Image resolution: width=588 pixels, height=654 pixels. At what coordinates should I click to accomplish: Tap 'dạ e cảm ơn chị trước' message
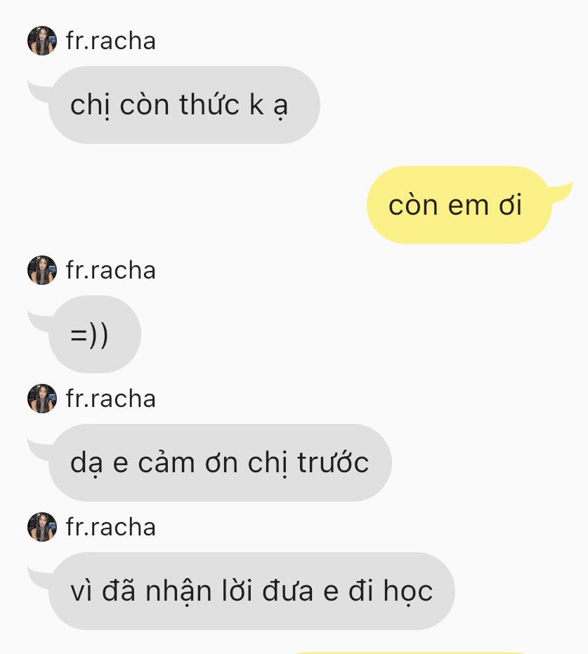pyautogui.click(x=220, y=462)
